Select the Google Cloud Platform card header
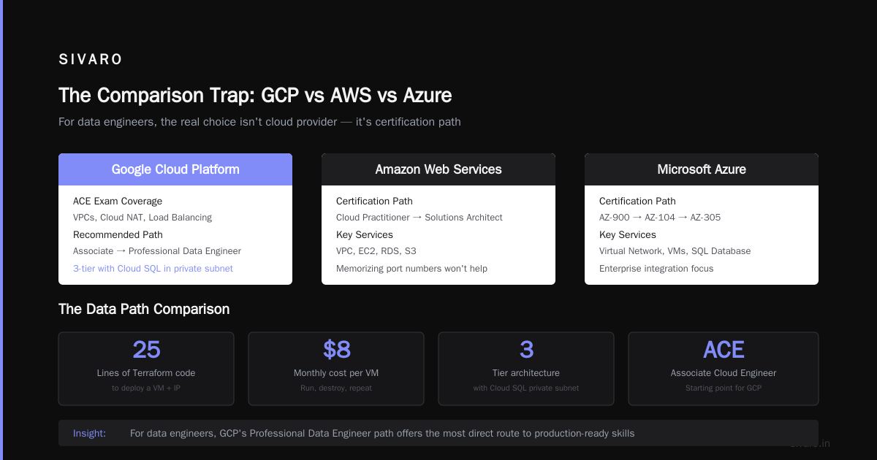The image size is (877, 460). [x=175, y=169]
